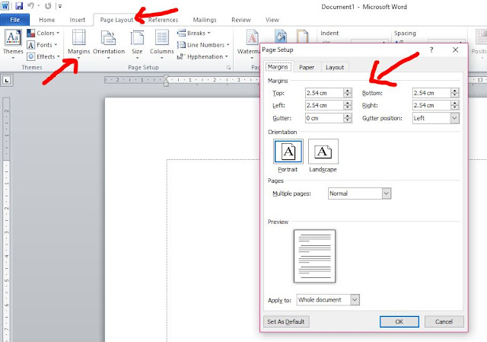Click the Undo icon in Quick Access toolbar
487x342 pixels.
(x=30, y=5)
